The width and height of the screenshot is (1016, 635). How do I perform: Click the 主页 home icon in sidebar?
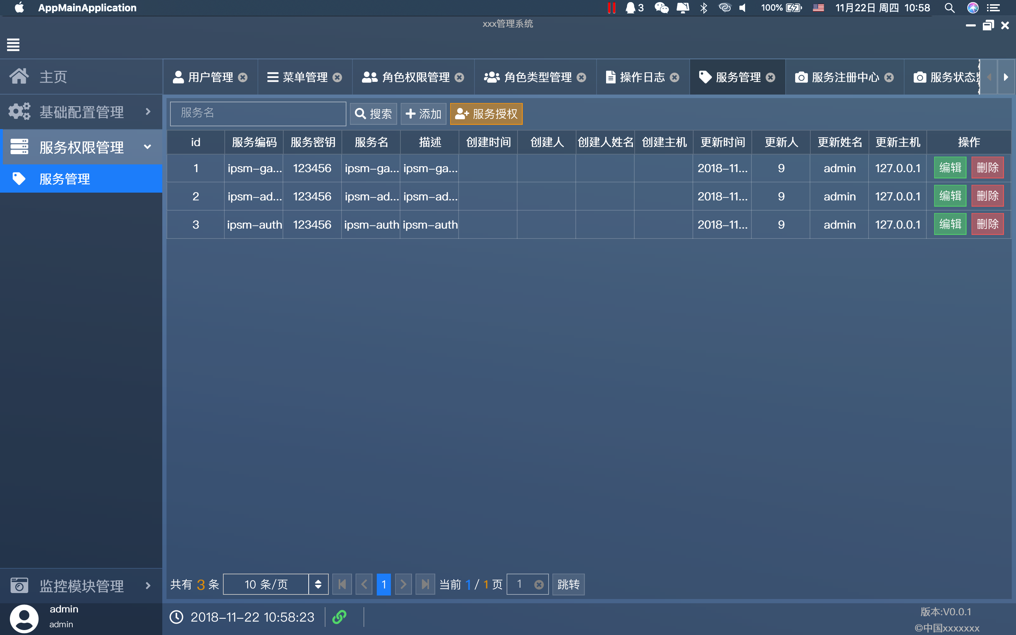(x=19, y=76)
